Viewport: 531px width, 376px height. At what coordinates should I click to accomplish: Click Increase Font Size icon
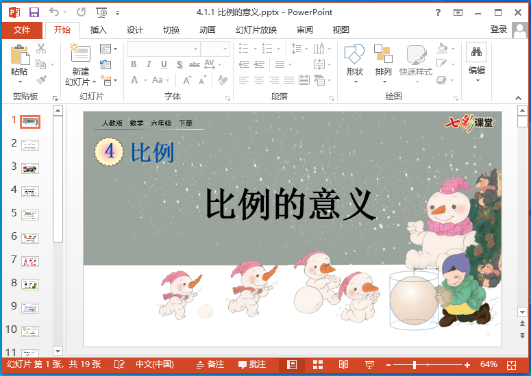click(x=187, y=80)
